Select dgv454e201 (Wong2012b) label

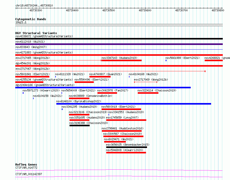[33, 63]
